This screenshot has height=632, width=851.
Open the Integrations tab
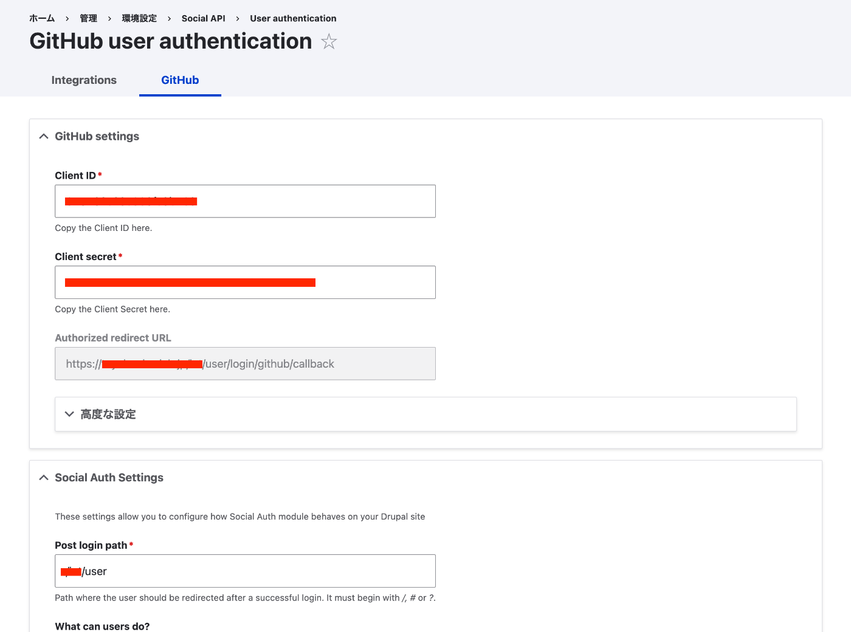[x=84, y=80]
